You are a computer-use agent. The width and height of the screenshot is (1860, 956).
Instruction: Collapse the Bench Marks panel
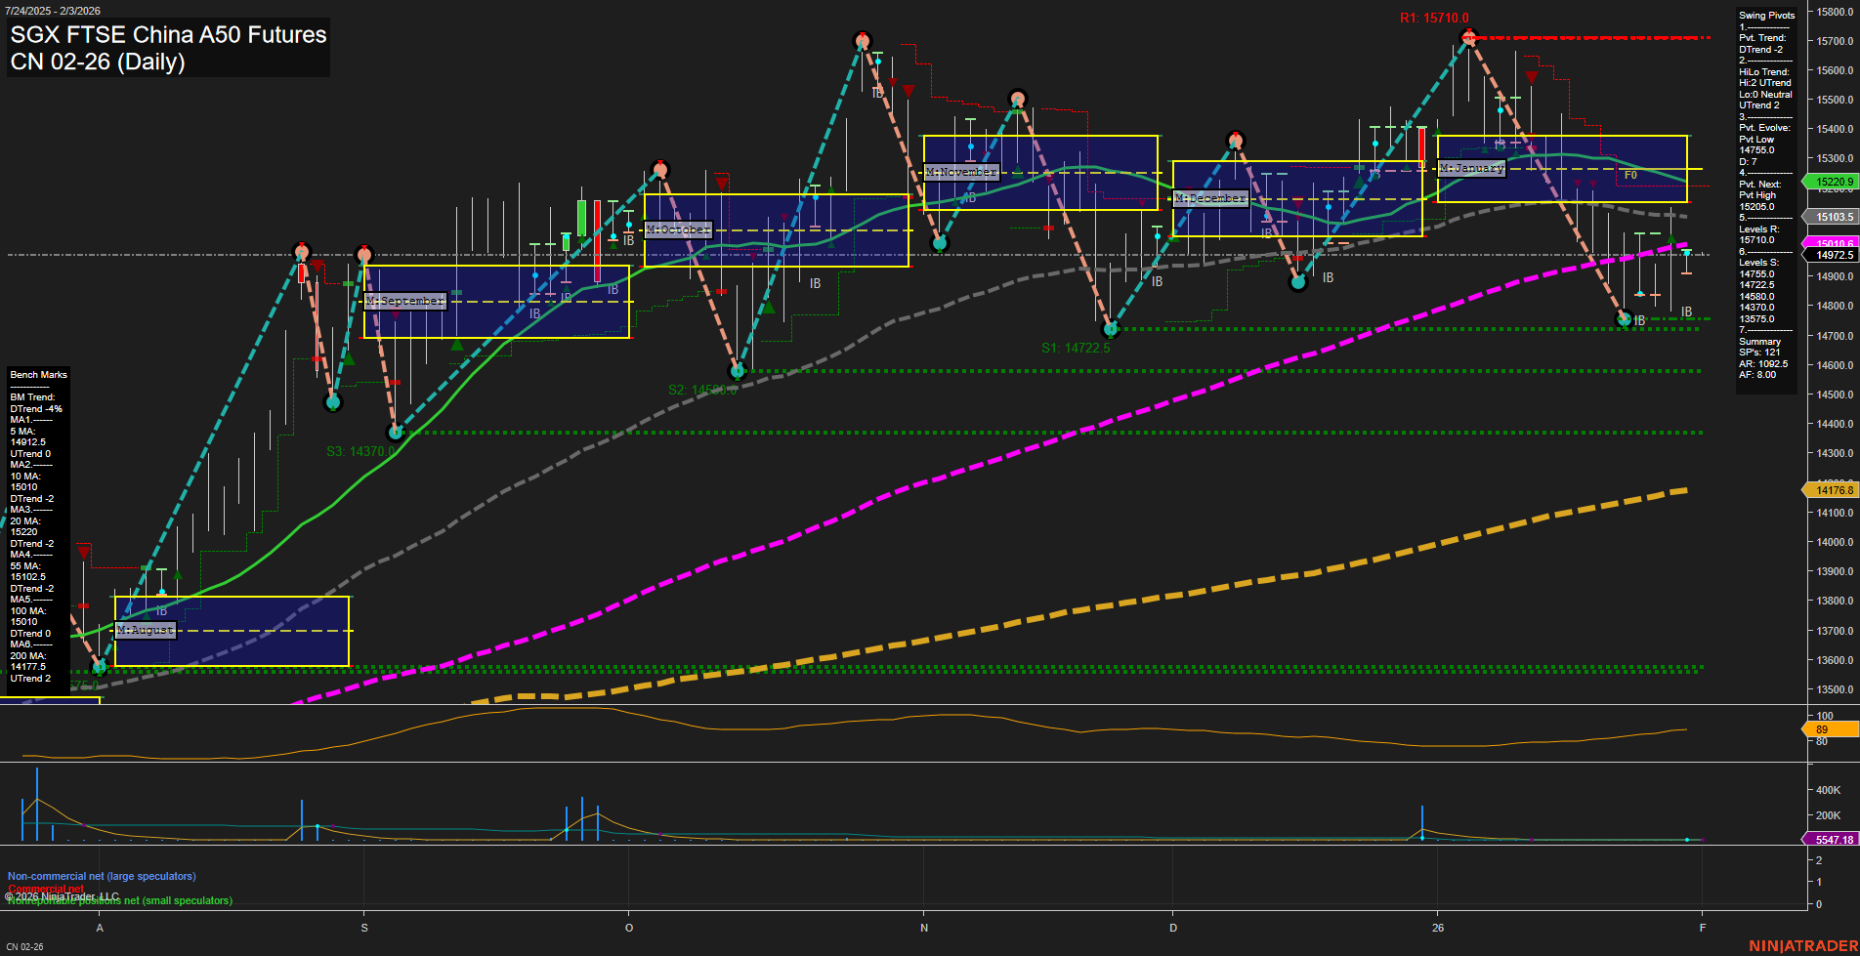(38, 374)
